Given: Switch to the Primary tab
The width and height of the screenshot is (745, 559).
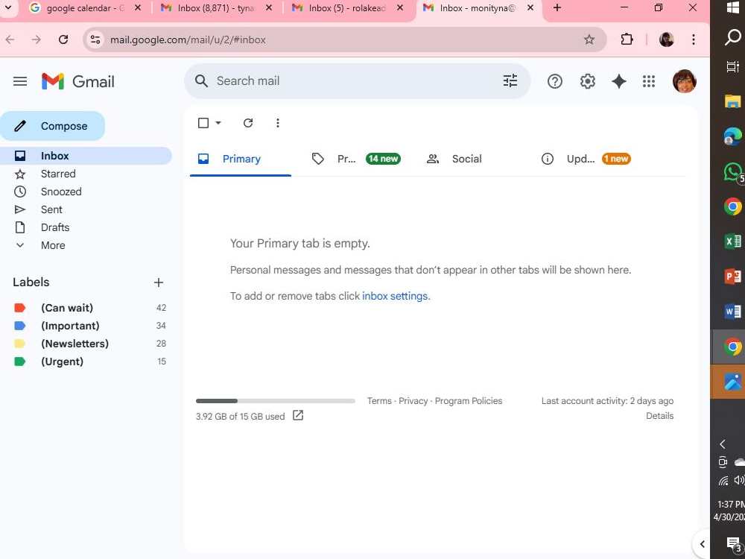Looking at the screenshot, I should [241, 160].
